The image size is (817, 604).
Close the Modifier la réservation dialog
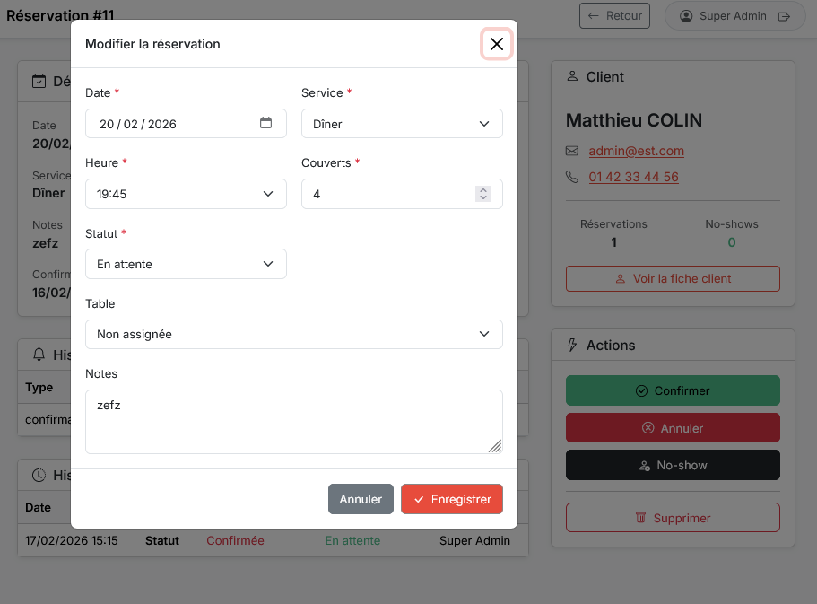[496, 44]
